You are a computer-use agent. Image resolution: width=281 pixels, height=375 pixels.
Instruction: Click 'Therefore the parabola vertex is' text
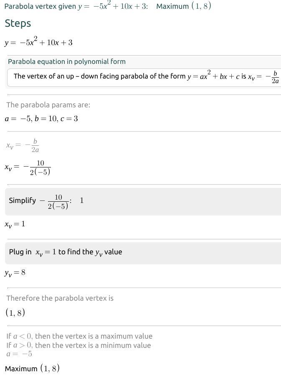(x=60, y=298)
